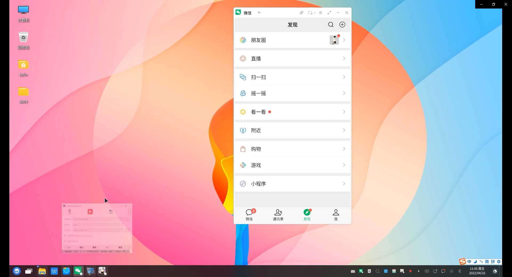
Task: Click Sogou 拼 pinyin input button
Action: click(x=493, y=262)
